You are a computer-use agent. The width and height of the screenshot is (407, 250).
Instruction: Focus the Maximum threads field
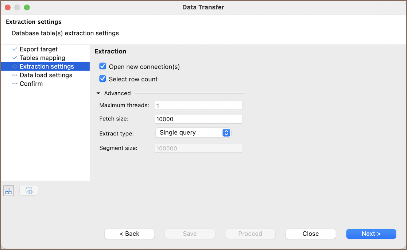click(x=198, y=105)
